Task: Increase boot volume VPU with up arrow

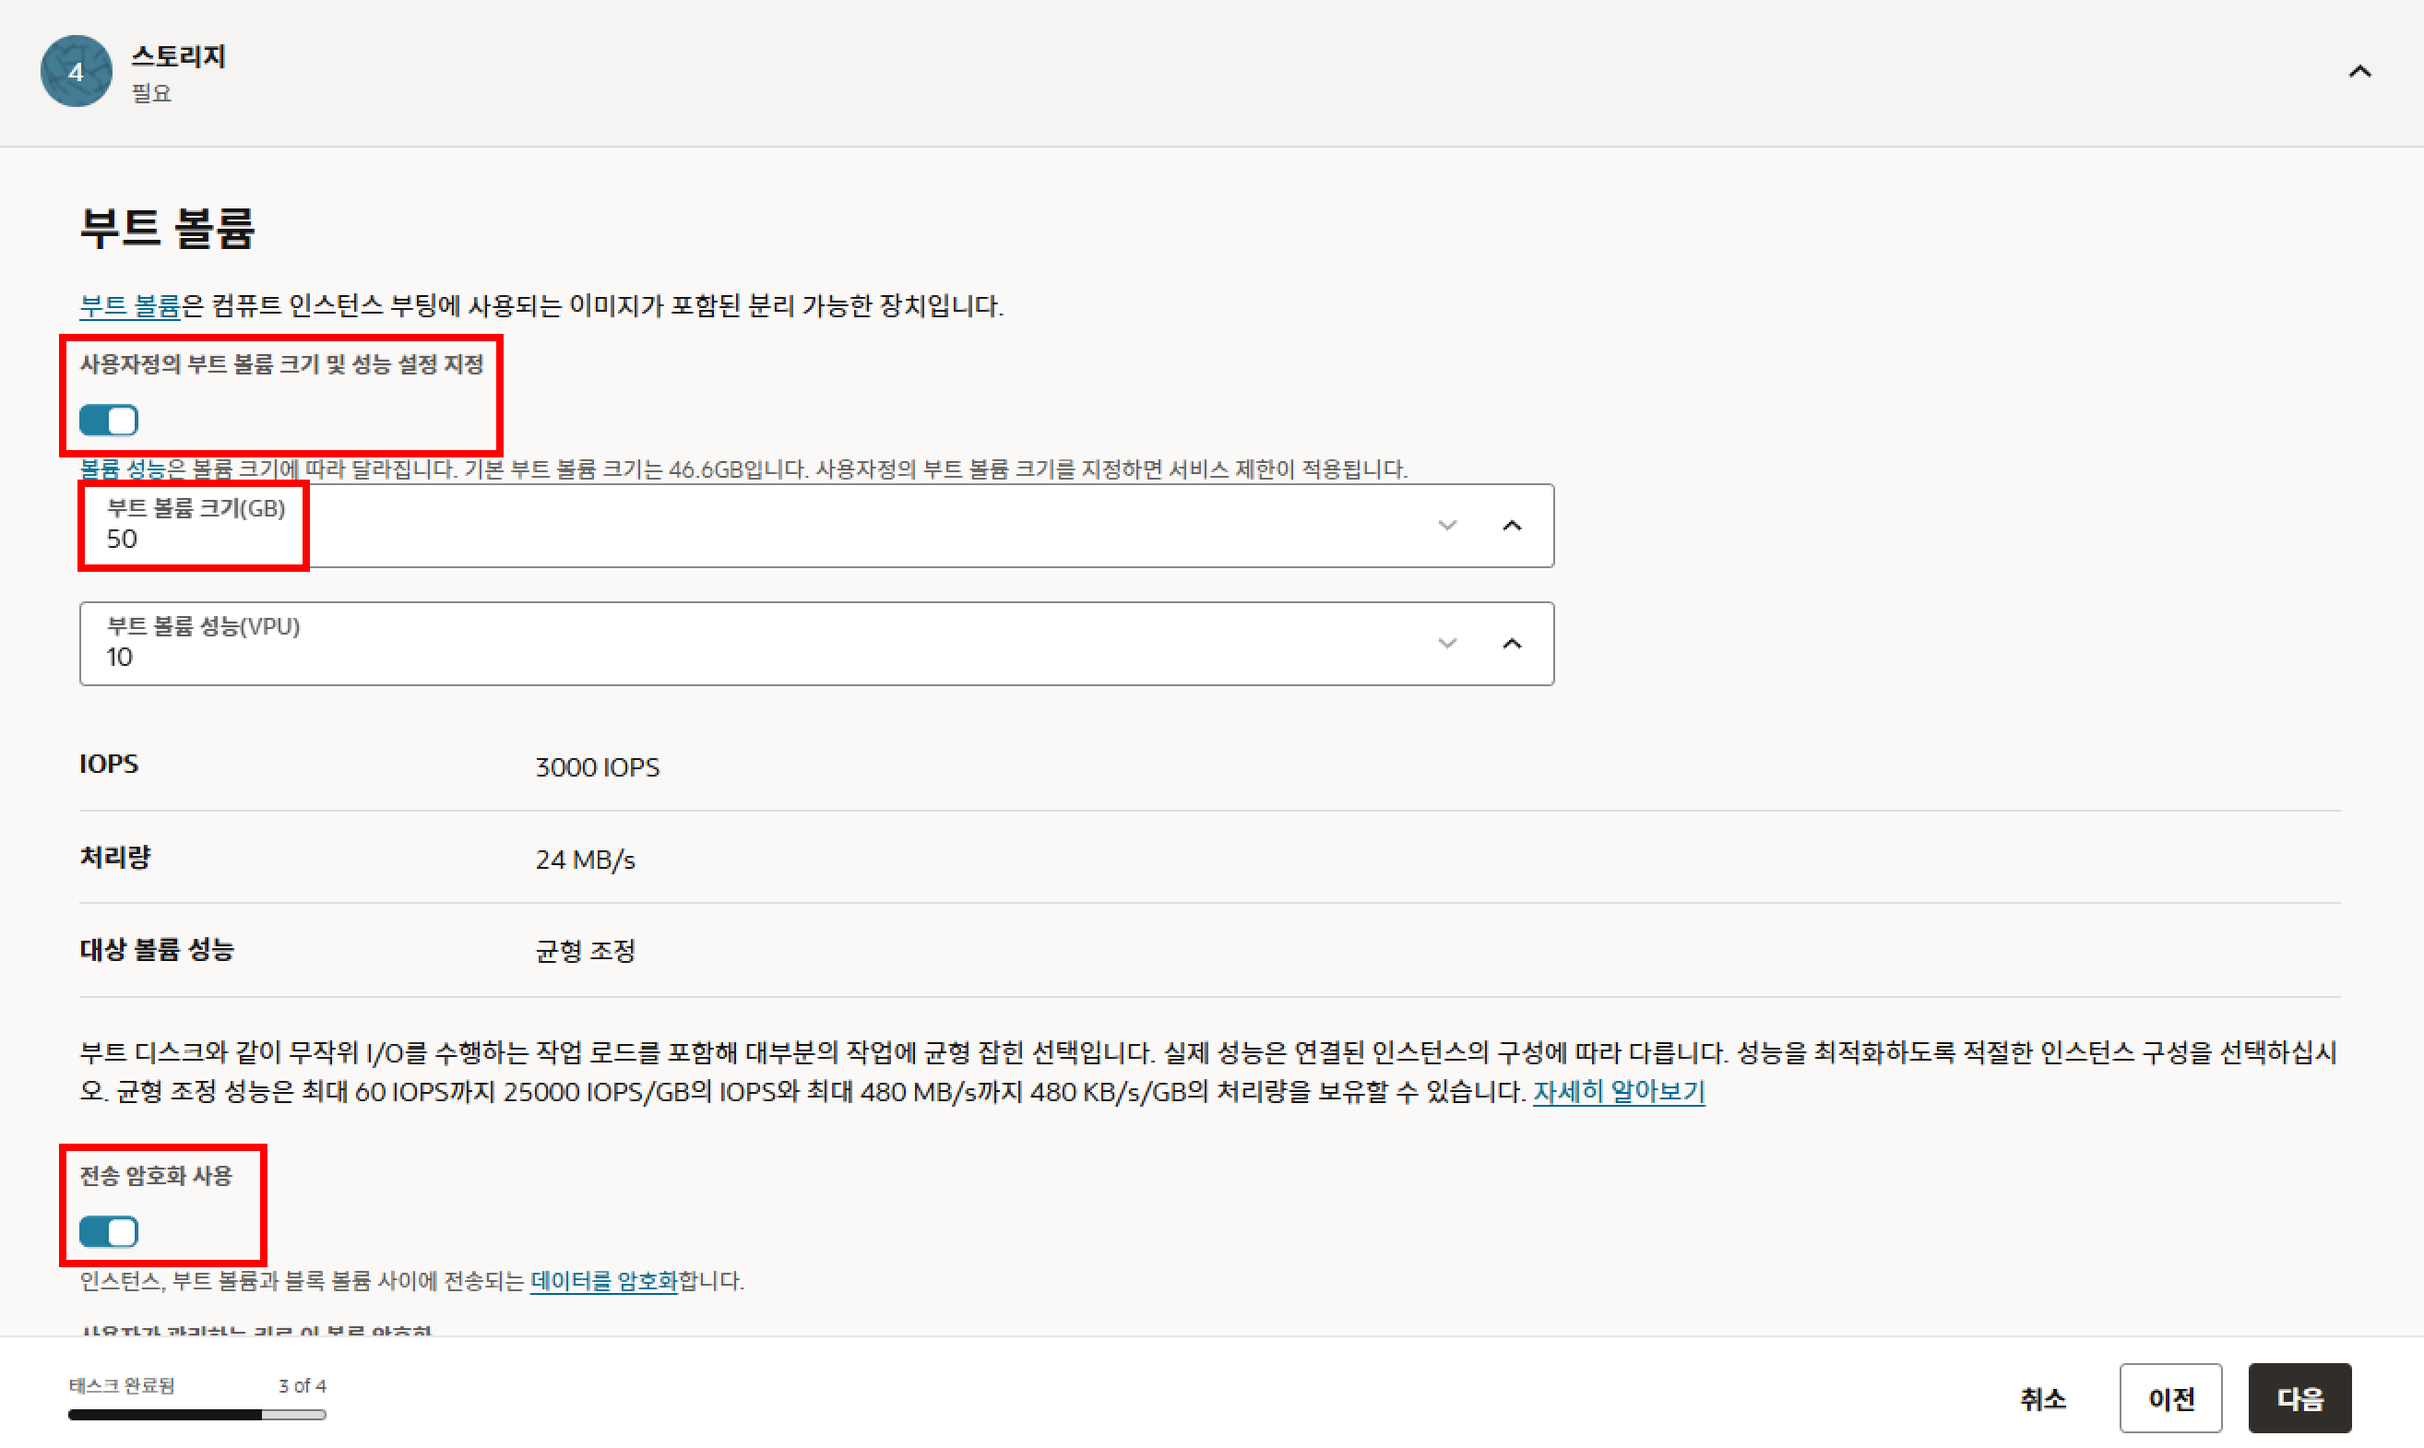Action: (1512, 644)
